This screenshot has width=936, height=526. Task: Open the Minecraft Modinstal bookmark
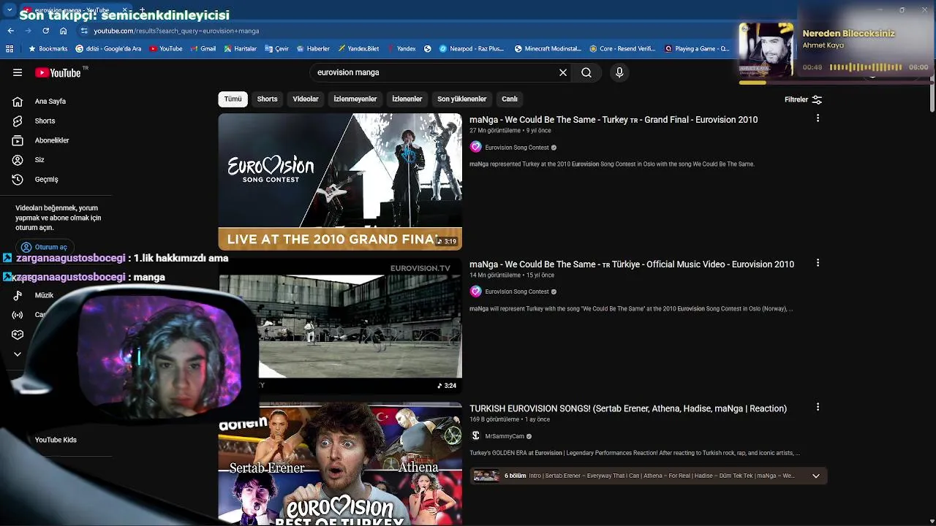coord(548,49)
